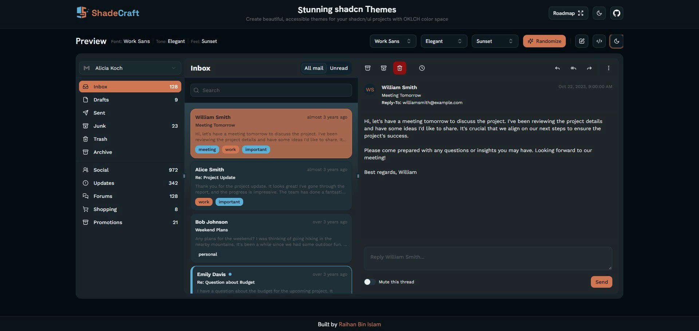The height and width of the screenshot is (331, 699).
Task: Click the ShadeCraft logo icon
Action: coord(82,13)
